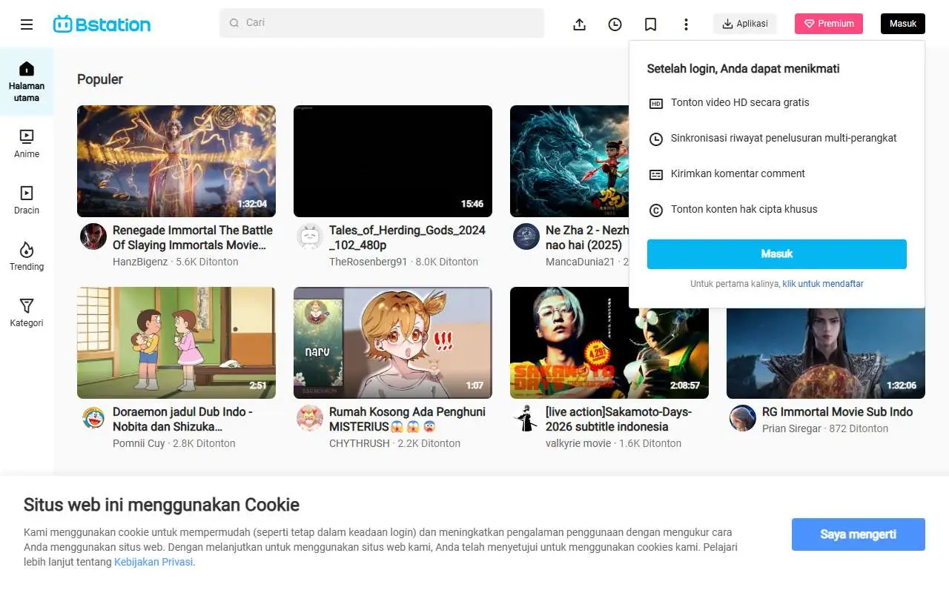Image resolution: width=949 pixels, height=593 pixels.
Task: Click 'Kirimkan komentar comment' text
Action: point(738,174)
